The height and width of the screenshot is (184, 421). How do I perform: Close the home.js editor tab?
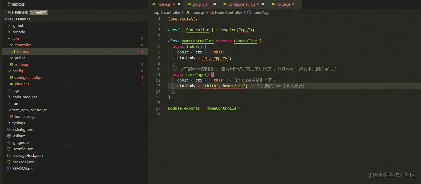(x=179, y=4)
